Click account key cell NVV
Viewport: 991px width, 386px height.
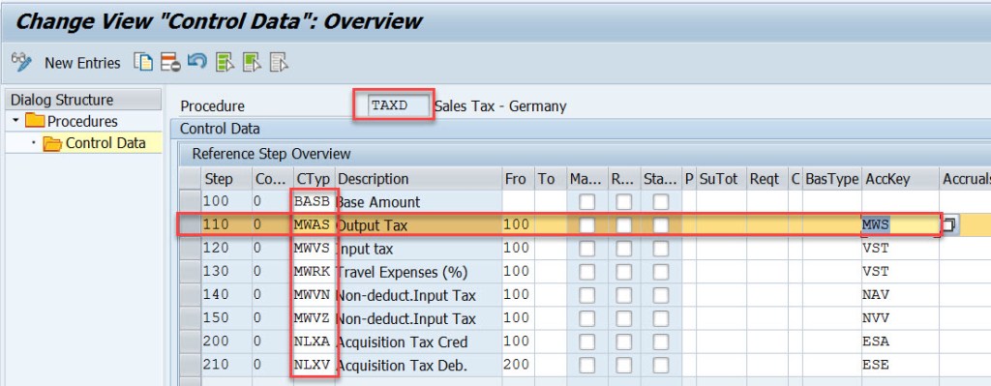[x=901, y=318]
